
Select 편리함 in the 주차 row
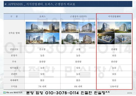[x=114, y=62]
